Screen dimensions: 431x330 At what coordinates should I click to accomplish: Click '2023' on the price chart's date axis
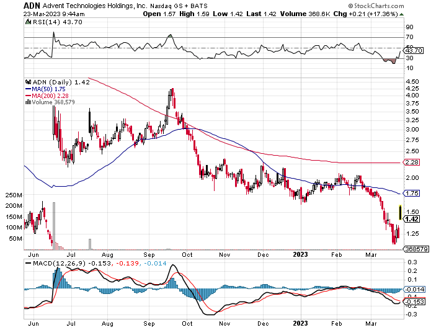coord(300,255)
